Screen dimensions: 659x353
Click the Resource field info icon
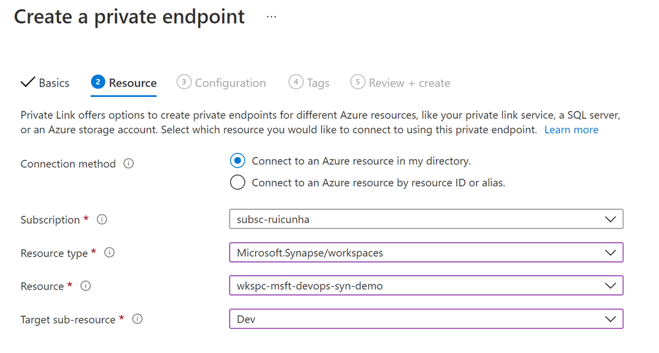[86, 286]
